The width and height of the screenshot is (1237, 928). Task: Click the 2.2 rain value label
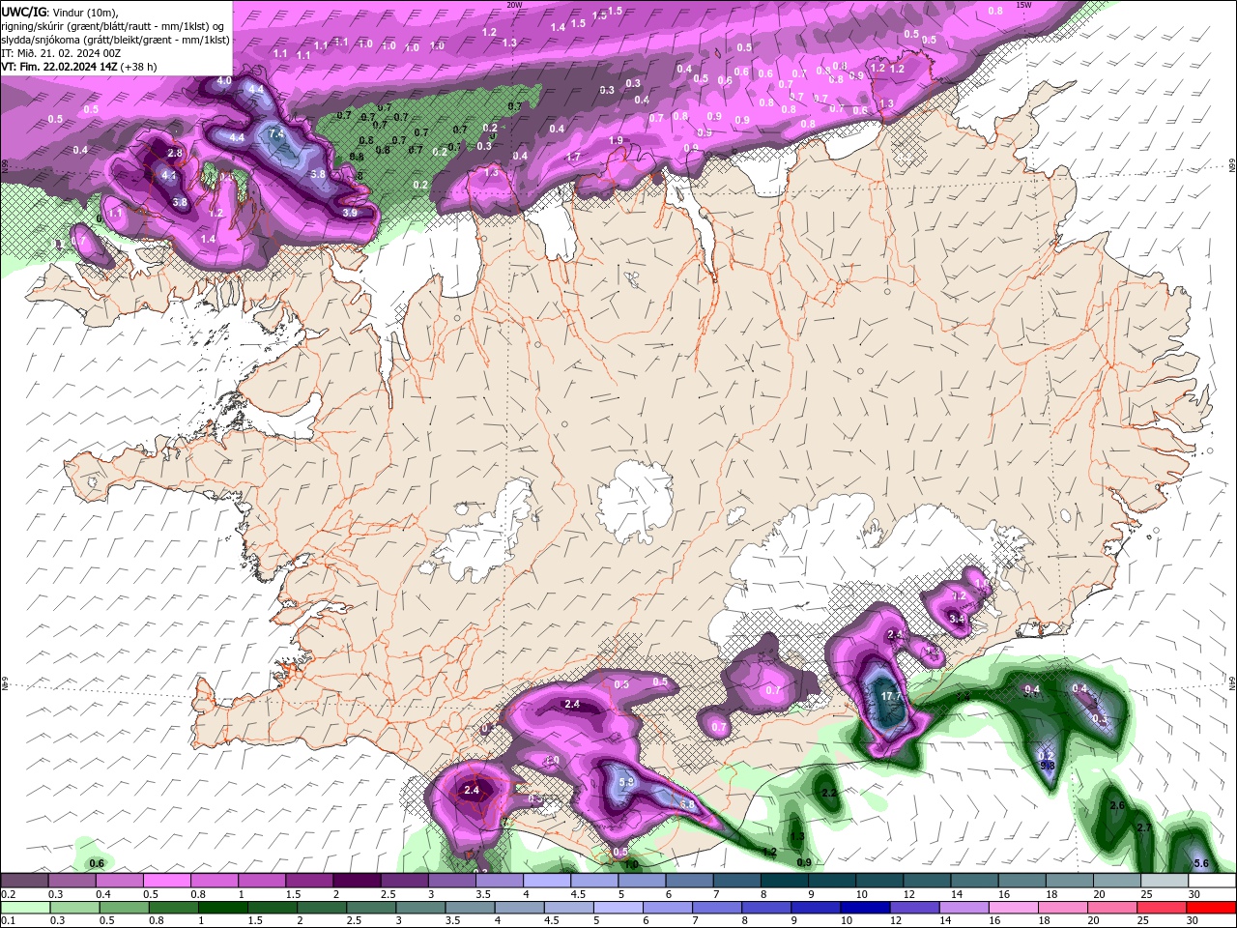pyautogui.click(x=828, y=793)
